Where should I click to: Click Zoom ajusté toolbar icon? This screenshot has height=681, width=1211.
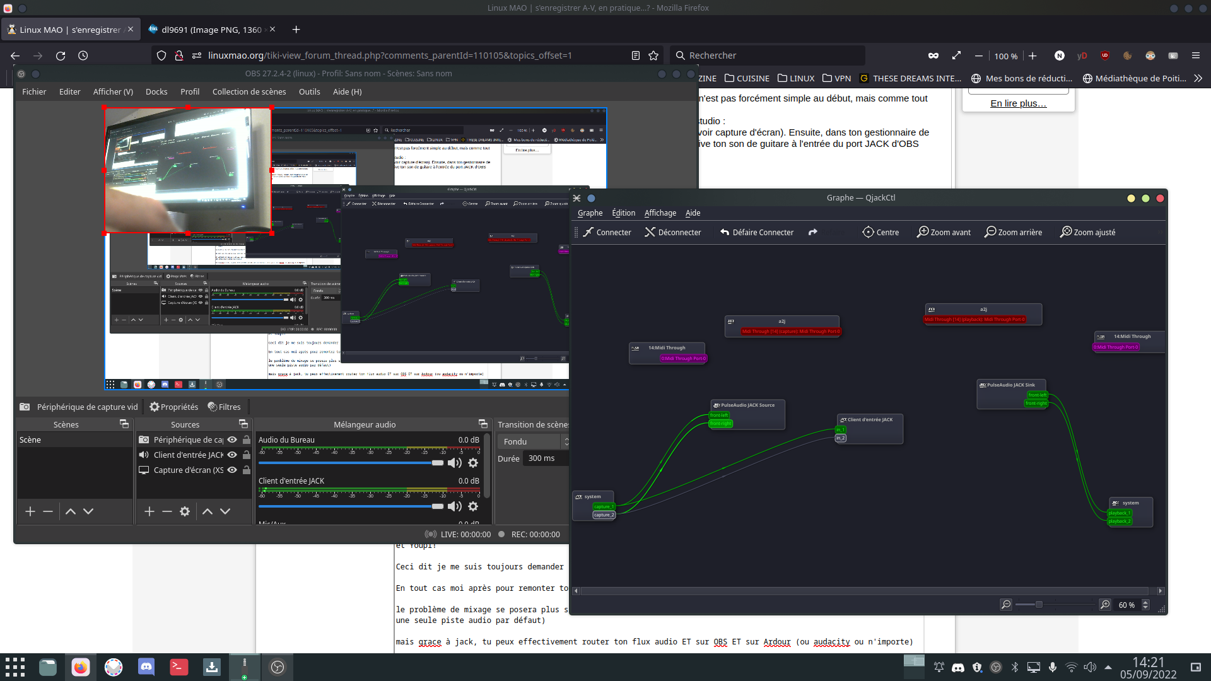(1087, 232)
